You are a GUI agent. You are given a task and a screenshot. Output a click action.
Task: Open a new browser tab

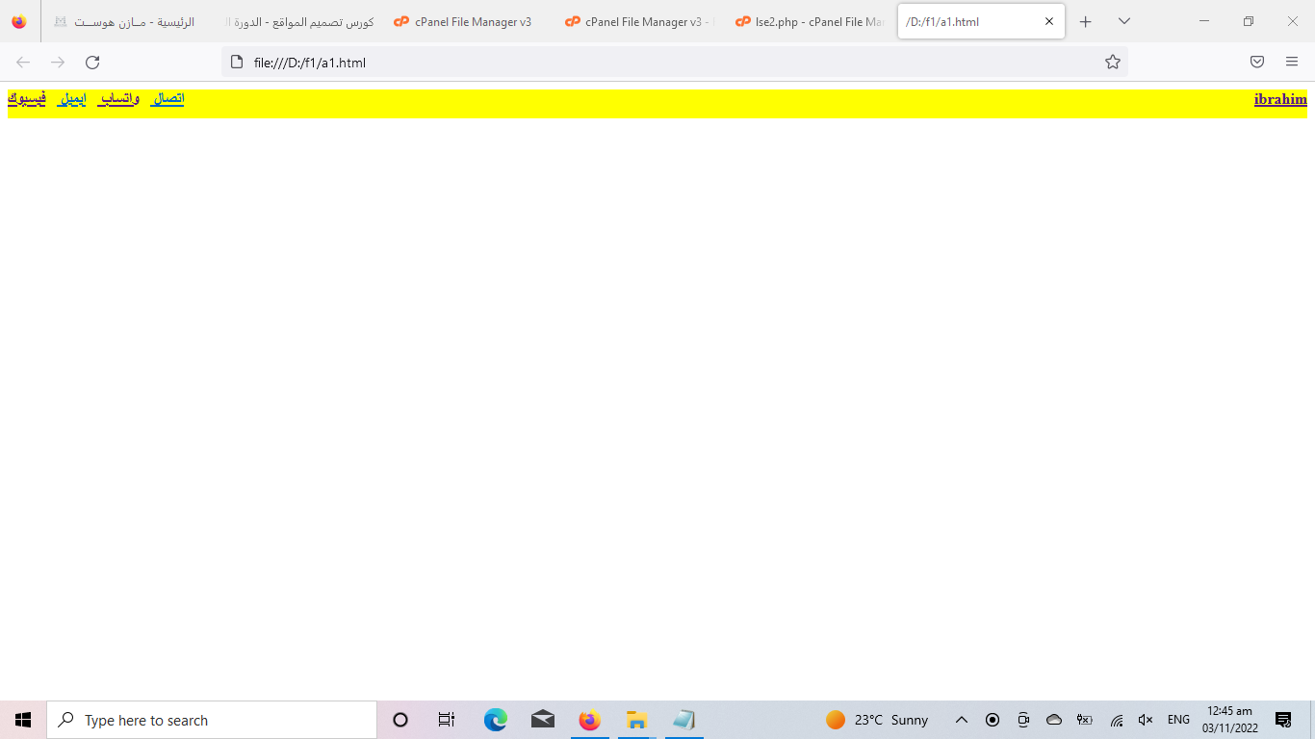pyautogui.click(x=1086, y=21)
